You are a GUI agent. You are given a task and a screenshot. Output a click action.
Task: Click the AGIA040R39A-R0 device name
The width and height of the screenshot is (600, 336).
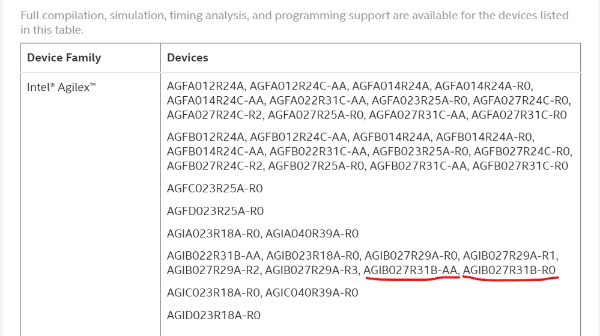click(312, 233)
